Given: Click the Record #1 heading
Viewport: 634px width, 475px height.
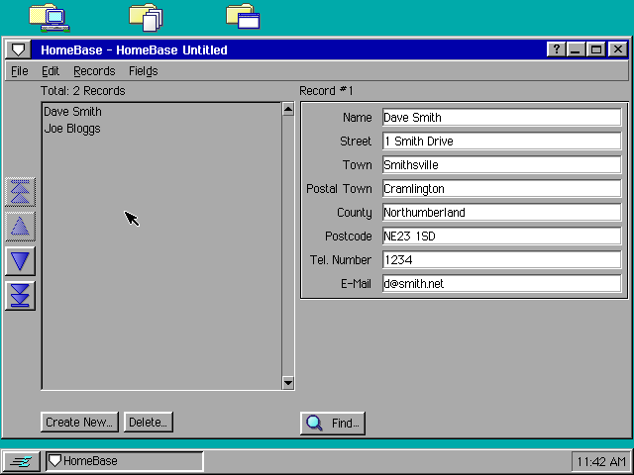Looking at the screenshot, I should [326, 91].
